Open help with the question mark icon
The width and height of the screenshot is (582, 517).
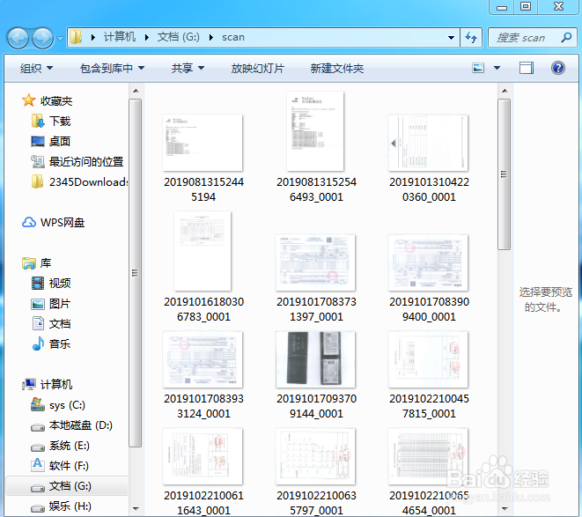558,68
